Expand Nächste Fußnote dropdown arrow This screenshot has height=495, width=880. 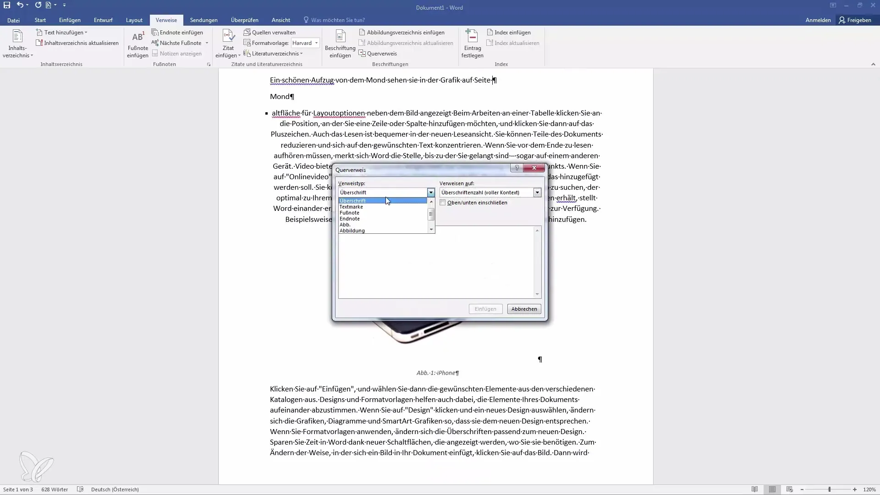[x=207, y=43]
